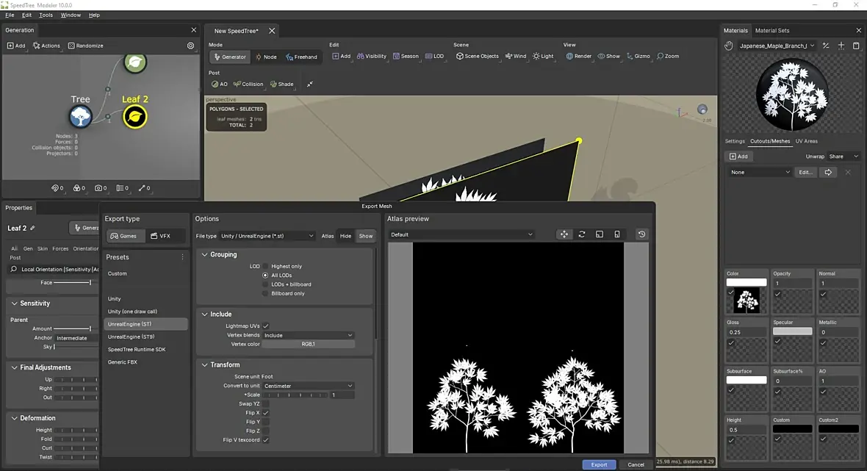Open the File menu
Screen dimensions: 867x471
point(10,15)
